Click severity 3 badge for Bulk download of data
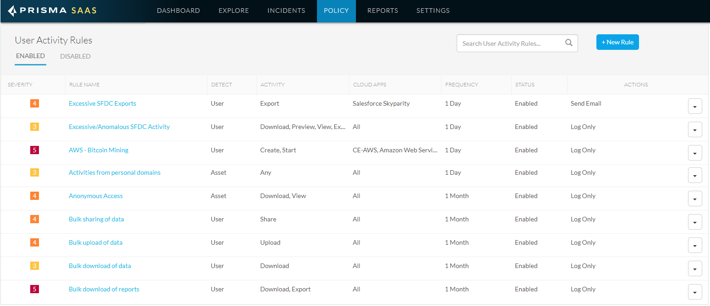The image size is (710, 306). [x=34, y=266]
